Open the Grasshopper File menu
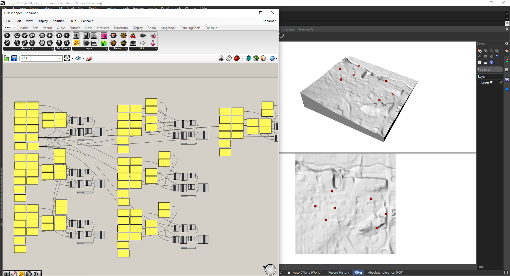 coord(8,21)
